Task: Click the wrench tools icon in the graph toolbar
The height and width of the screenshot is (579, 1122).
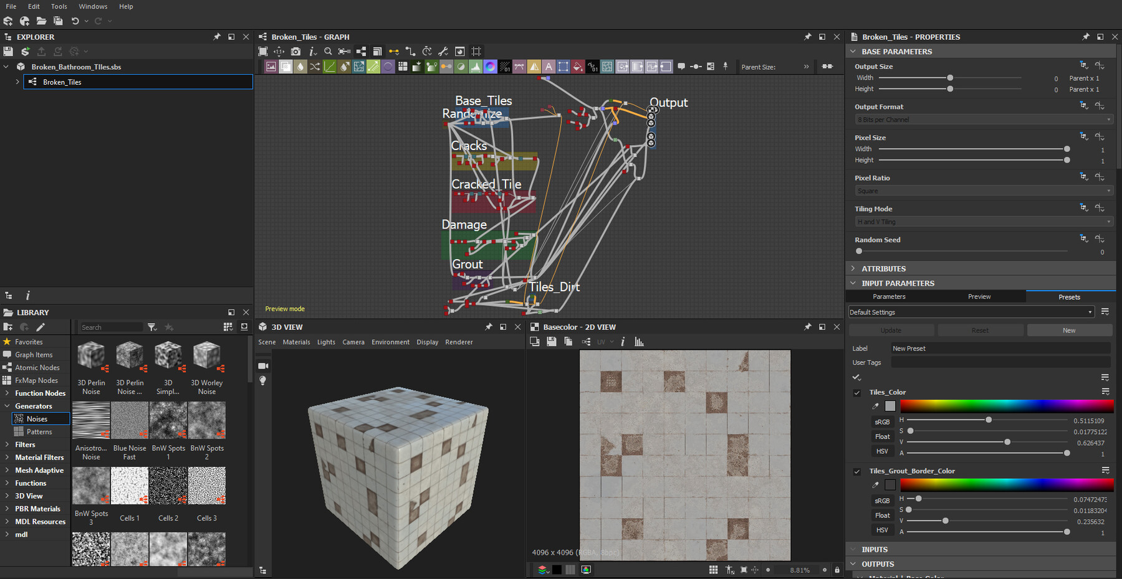Action: click(443, 51)
